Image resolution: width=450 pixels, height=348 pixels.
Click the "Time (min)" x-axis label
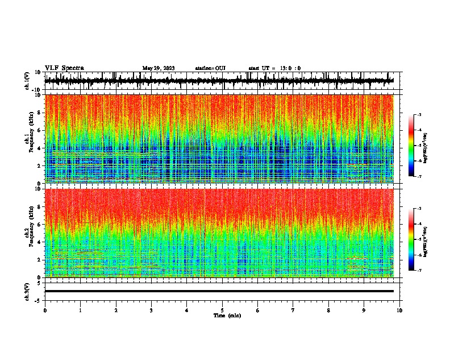pyautogui.click(x=227, y=316)
